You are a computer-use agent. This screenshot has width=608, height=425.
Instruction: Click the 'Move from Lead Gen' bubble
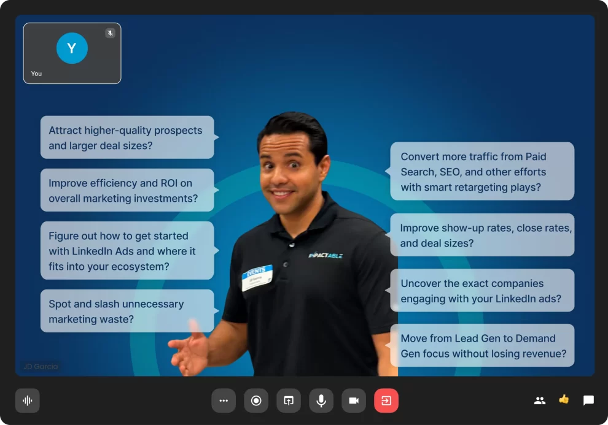482,345
